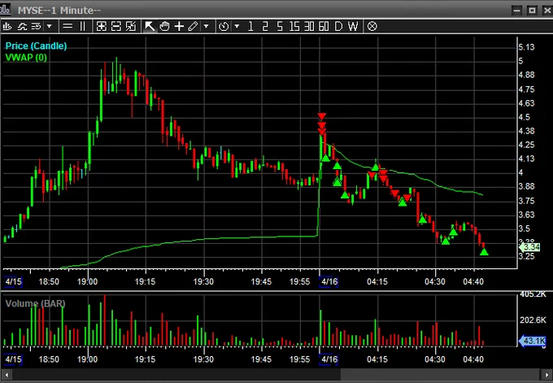Click the chart window title bar icon
Screen dimensions: 553x383
click(5, 10)
